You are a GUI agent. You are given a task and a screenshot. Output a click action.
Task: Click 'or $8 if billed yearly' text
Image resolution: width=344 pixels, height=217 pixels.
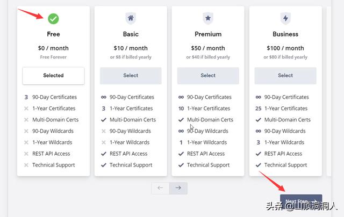coord(131,57)
